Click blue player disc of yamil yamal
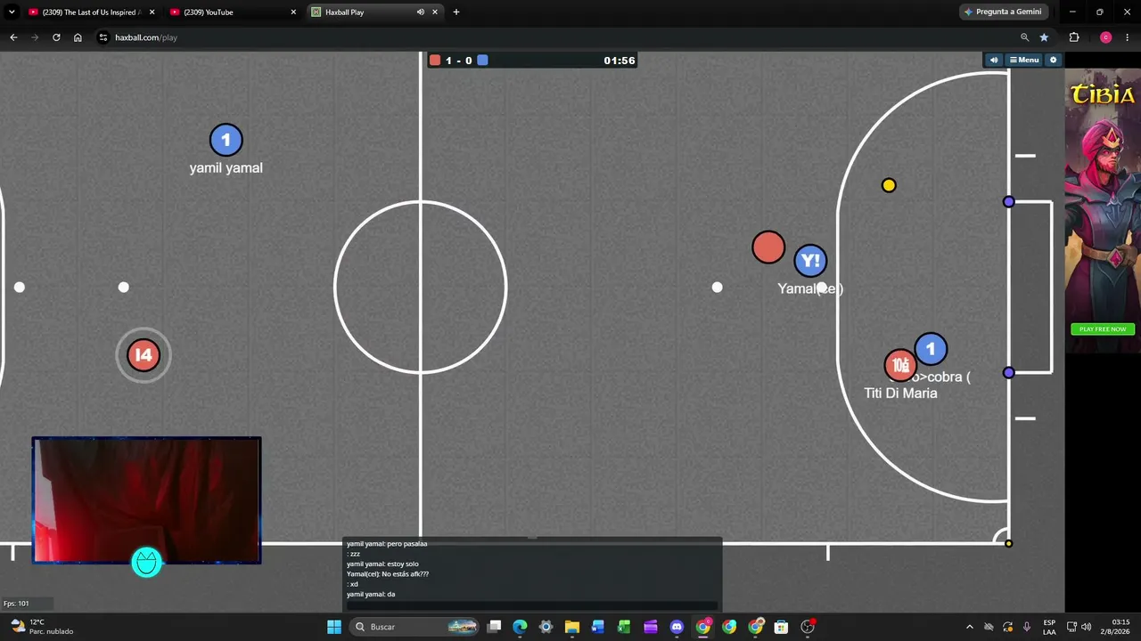This screenshot has height=641, width=1141. tap(226, 140)
